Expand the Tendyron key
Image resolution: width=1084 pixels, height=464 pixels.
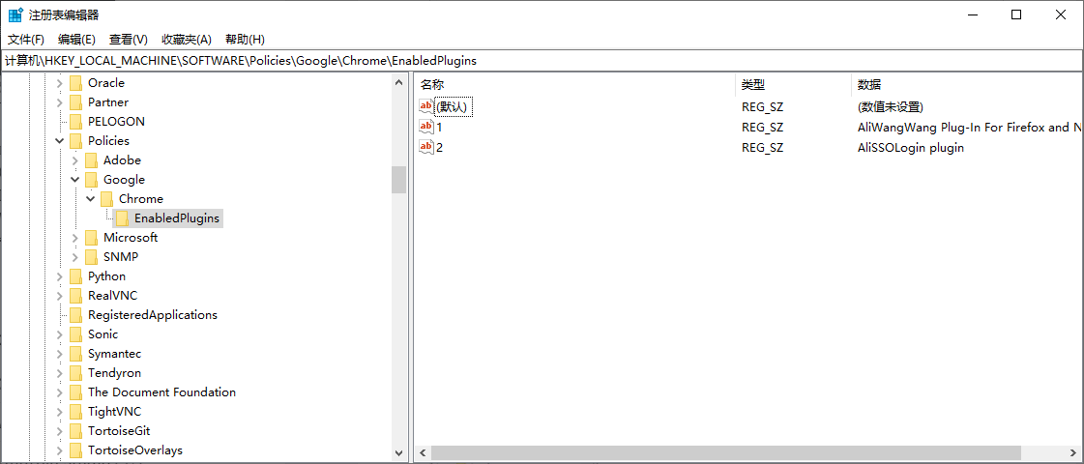tap(60, 373)
